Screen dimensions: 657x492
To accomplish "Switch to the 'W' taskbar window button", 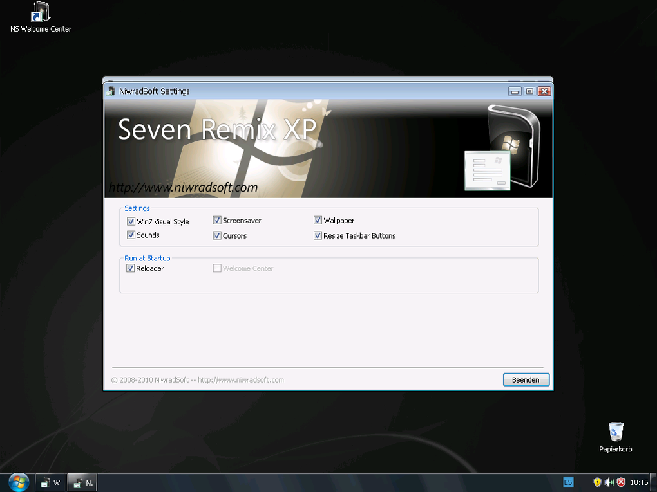I will (x=50, y=483).
